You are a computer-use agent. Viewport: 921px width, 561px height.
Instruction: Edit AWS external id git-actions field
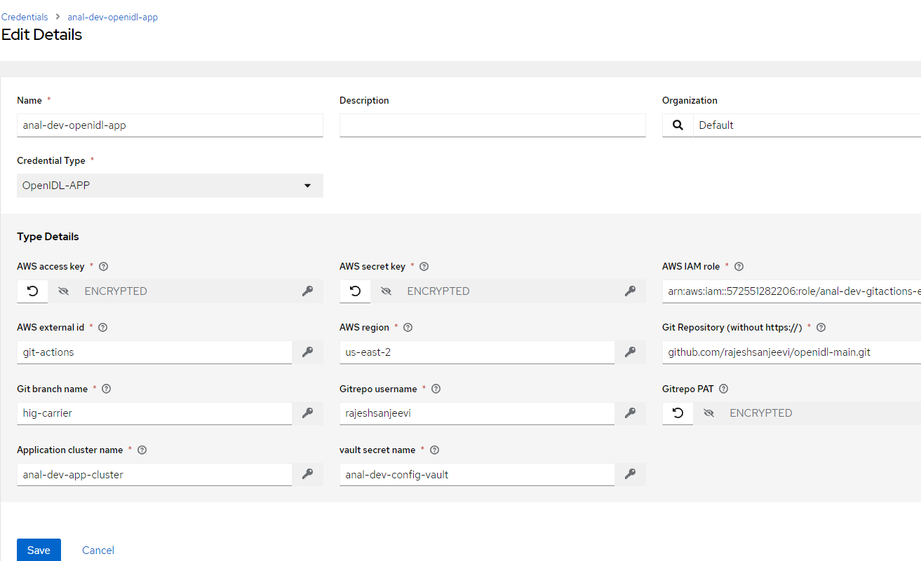click(x=154, y=352)
